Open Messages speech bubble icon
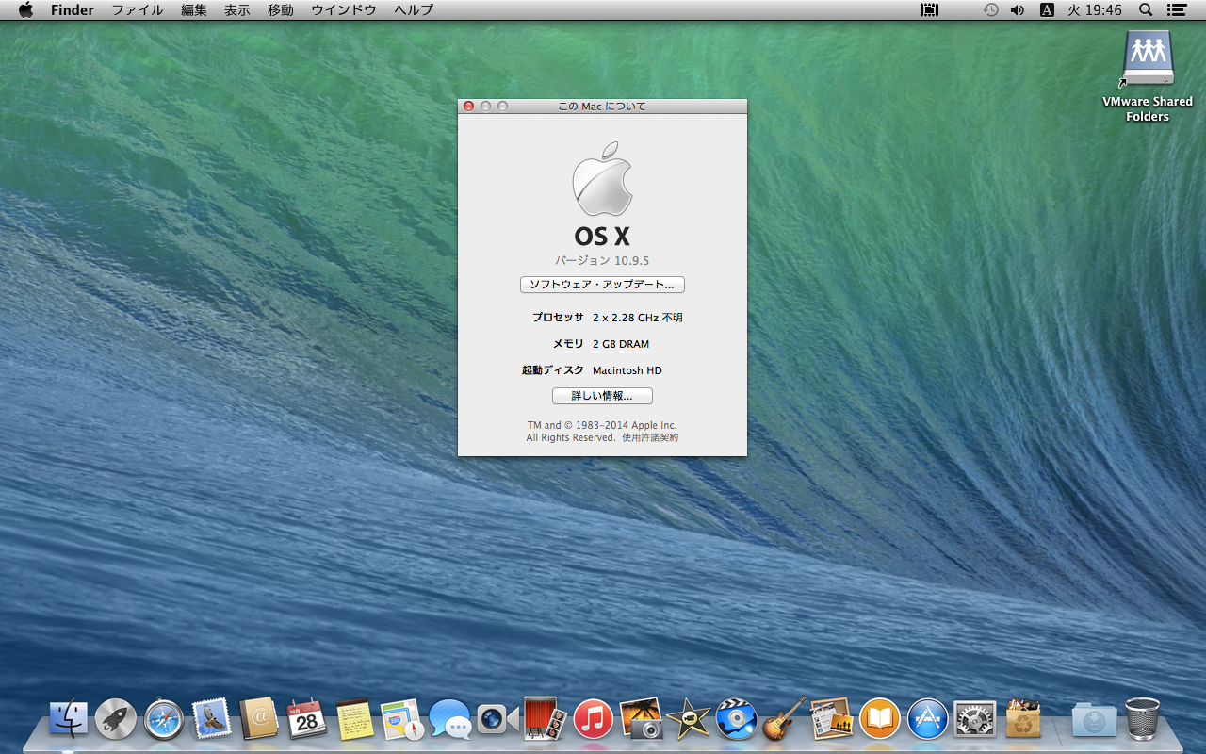The height and width of the screenshot is (754, 1206). (x=450, y=720)
